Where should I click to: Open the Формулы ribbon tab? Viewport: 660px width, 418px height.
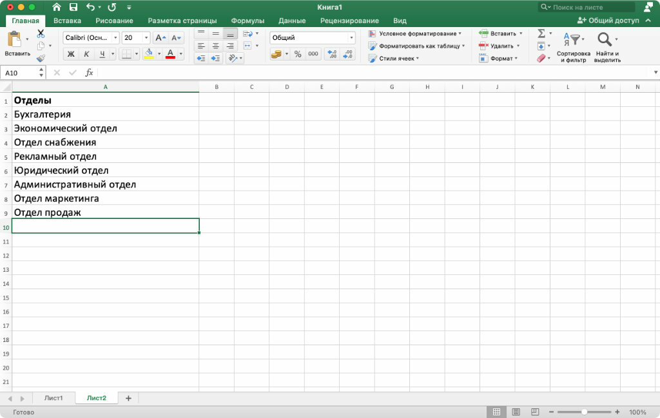pos(247,21)
